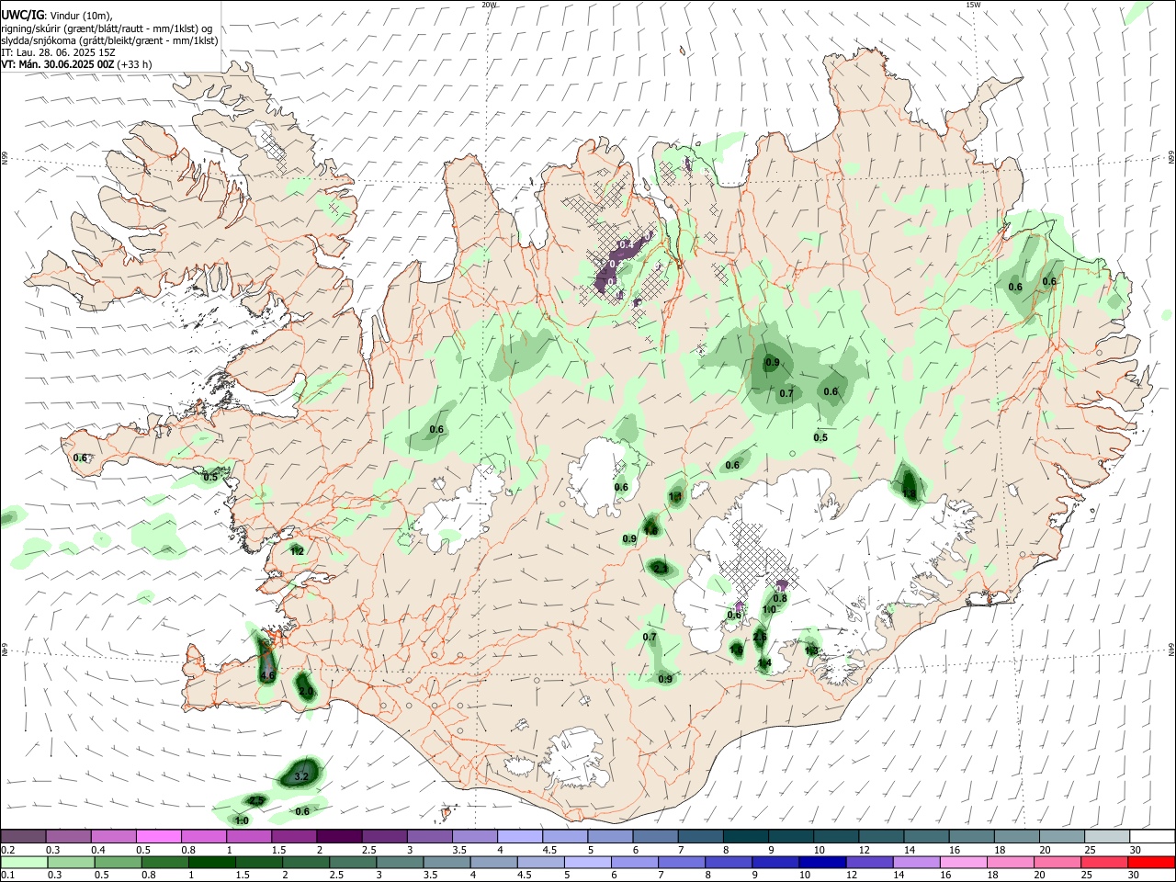The image size is (1176, 882).
Task: Select the darkest purple 2 snow swatch
Action: 338,836
